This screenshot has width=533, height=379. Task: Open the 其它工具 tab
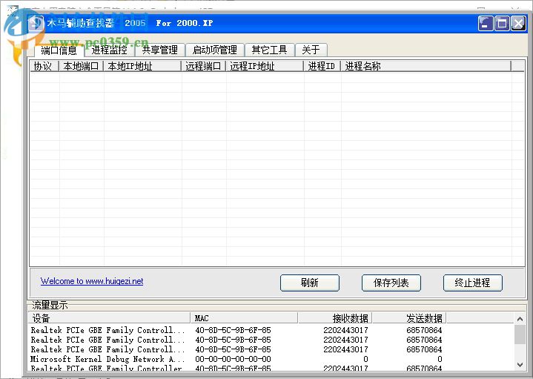(269, 50)
